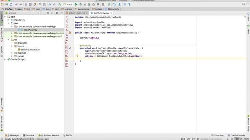Select MainActivity in the project tree
250x140 pixels.
click(30, 30)
